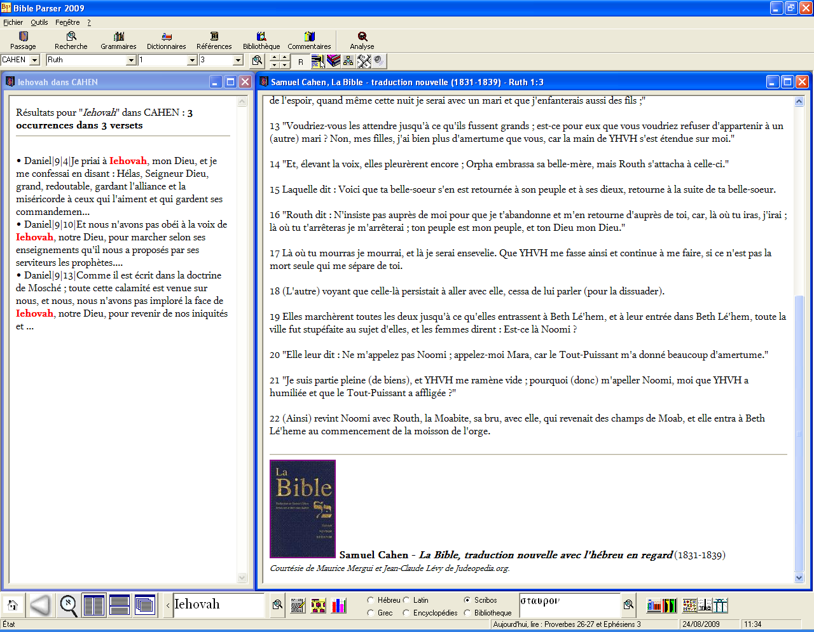The height and width of the screenshot is (632, 814).
Task: Launch the Analyse tool
Action: point(362,41)
